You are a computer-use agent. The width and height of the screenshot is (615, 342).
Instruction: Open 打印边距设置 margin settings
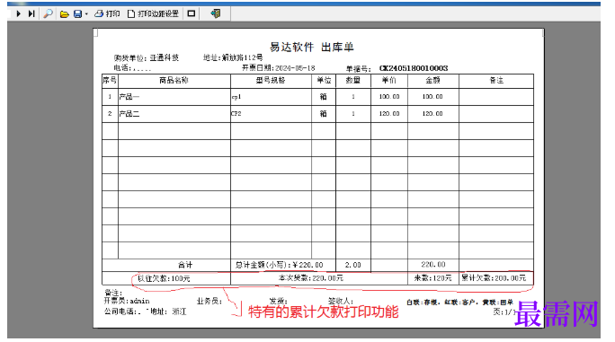[x=153, y=13]
